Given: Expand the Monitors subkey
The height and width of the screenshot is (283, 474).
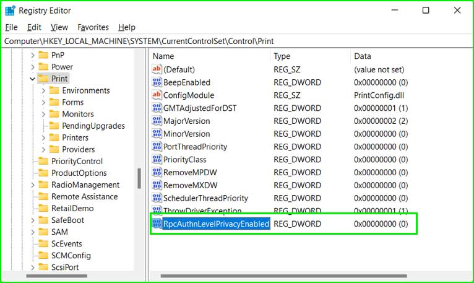Looking at the screenshot, I should [x=43, y=114].
